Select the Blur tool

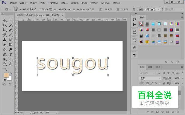[4, 49]
